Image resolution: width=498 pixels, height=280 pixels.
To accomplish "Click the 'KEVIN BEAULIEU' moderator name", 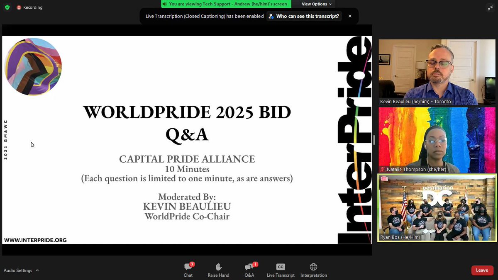I will pyautogui.click(x=187, y=207).
